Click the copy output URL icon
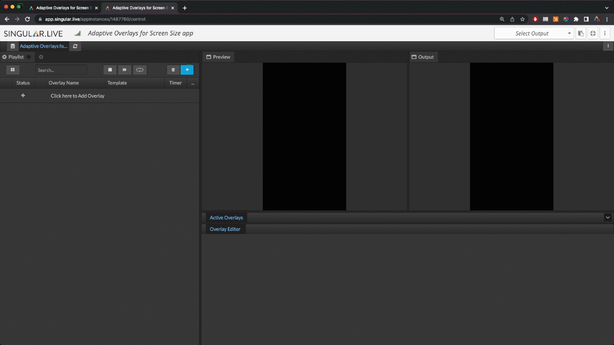The height and width of the screenshot is (345, 614). point(581,34)
